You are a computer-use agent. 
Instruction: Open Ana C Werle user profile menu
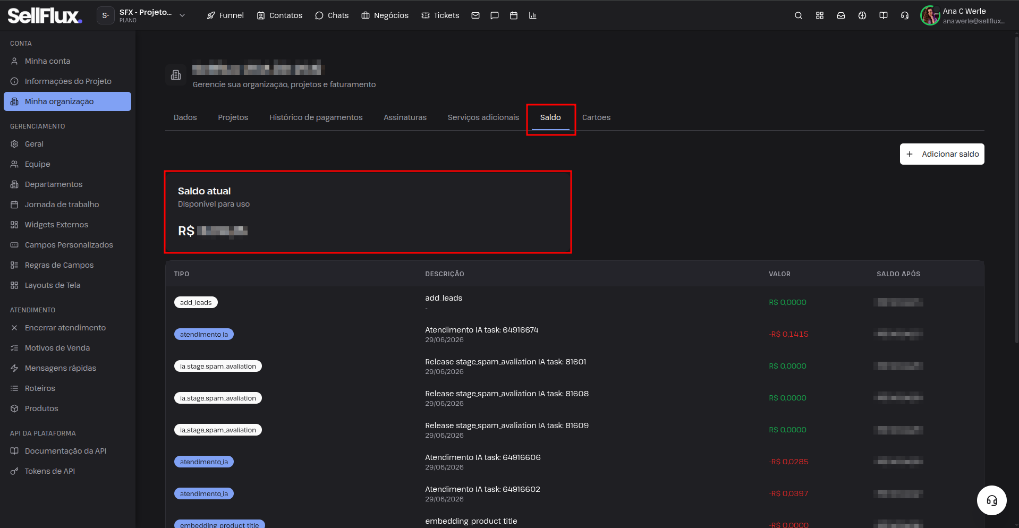tap(963, 15)
